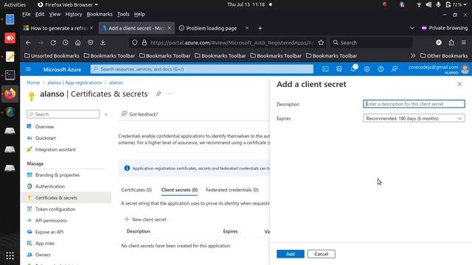The width and height of the screenshot is (472, 265).
Task: Open Firefox history clock icon
Action: [66, 43]
